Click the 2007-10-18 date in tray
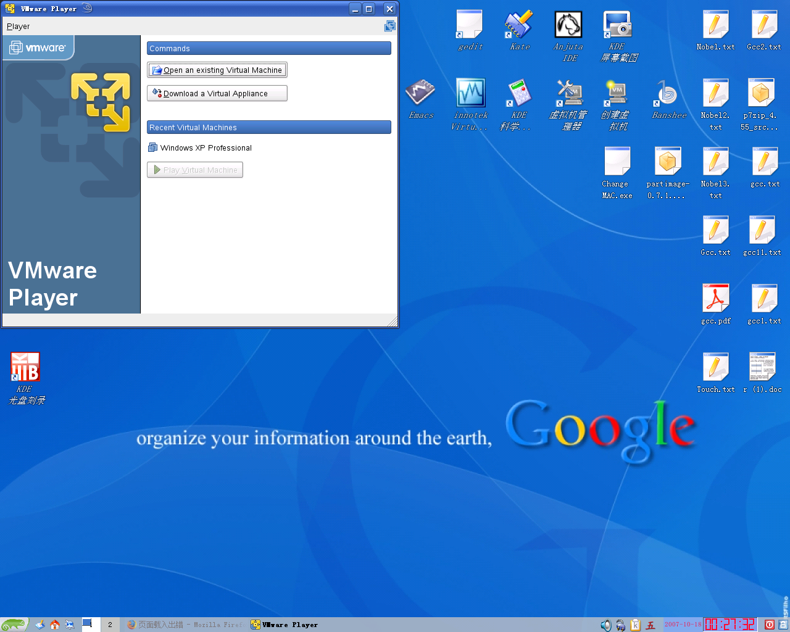 [683, 624]
